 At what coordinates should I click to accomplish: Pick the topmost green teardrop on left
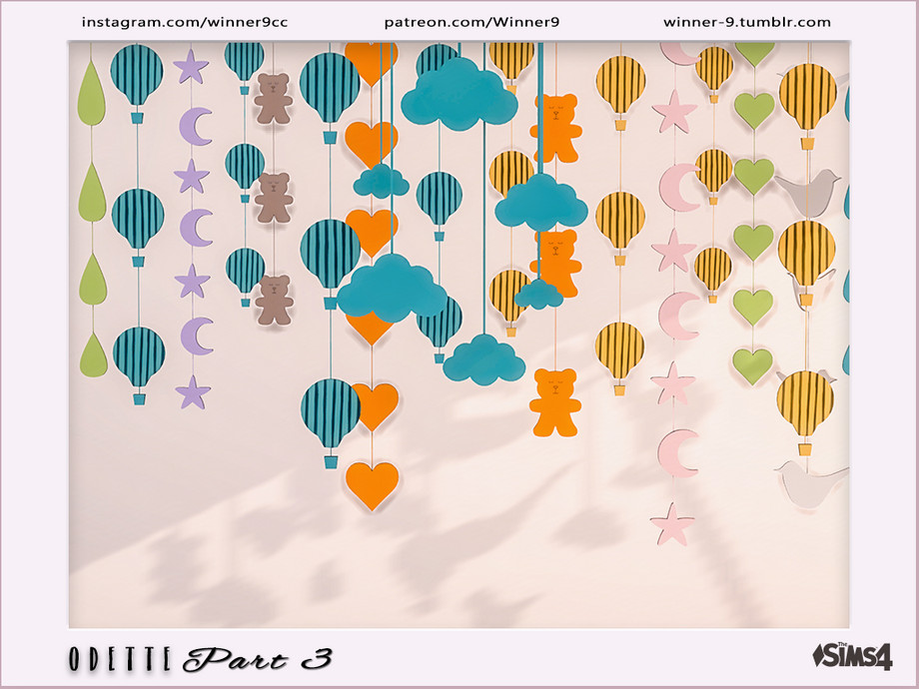click(91, 87)
